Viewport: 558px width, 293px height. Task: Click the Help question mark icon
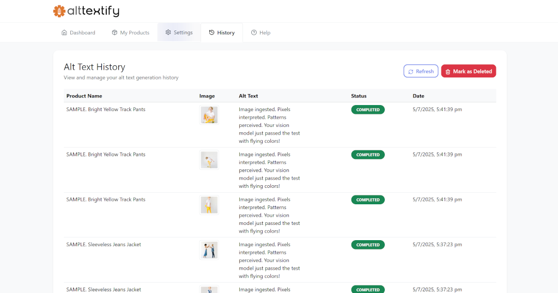point(254,32)
